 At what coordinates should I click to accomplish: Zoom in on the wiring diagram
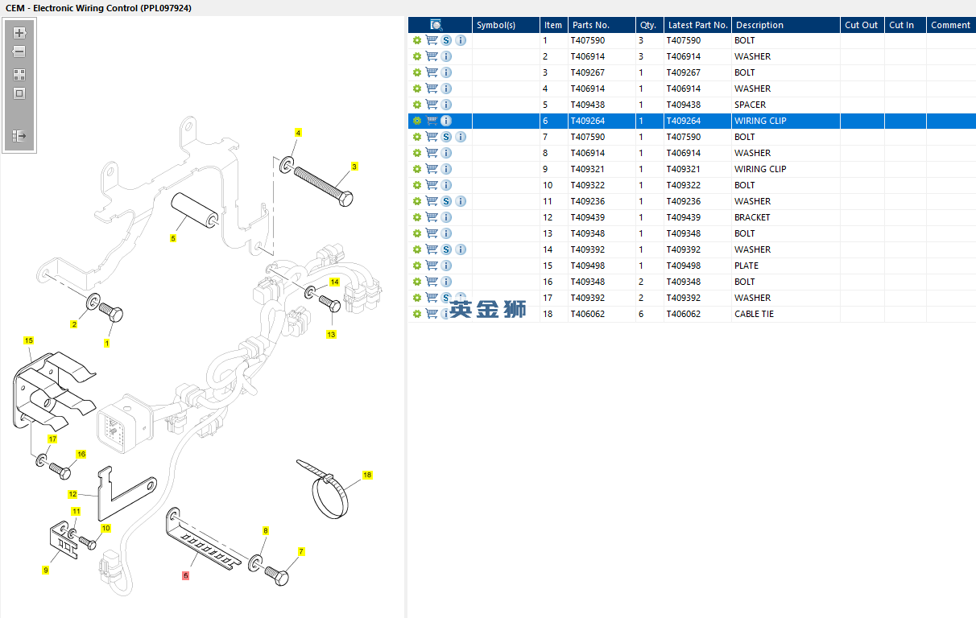[19, 34]
